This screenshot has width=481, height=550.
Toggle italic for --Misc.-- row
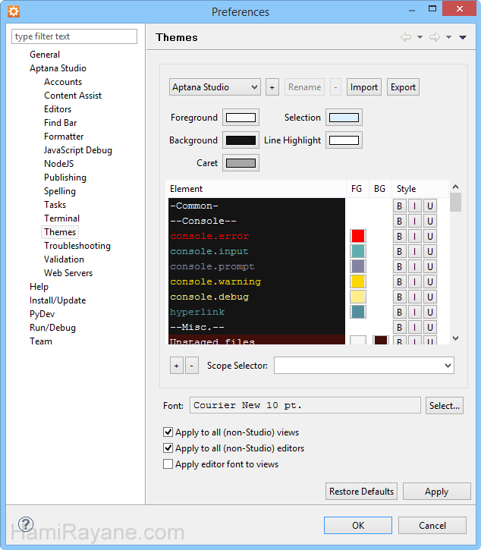click(x=414, y=327)
